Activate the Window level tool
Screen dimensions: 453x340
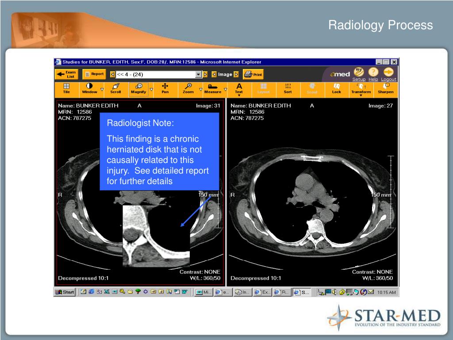pyautogui.click(x=89, y=89)
